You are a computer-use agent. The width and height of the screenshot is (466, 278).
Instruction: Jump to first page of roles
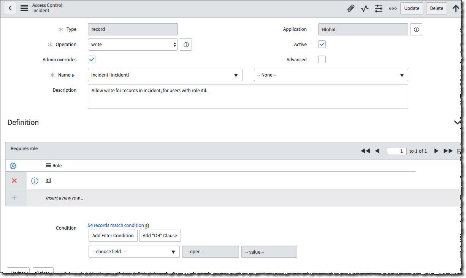(x=365, y=151)
